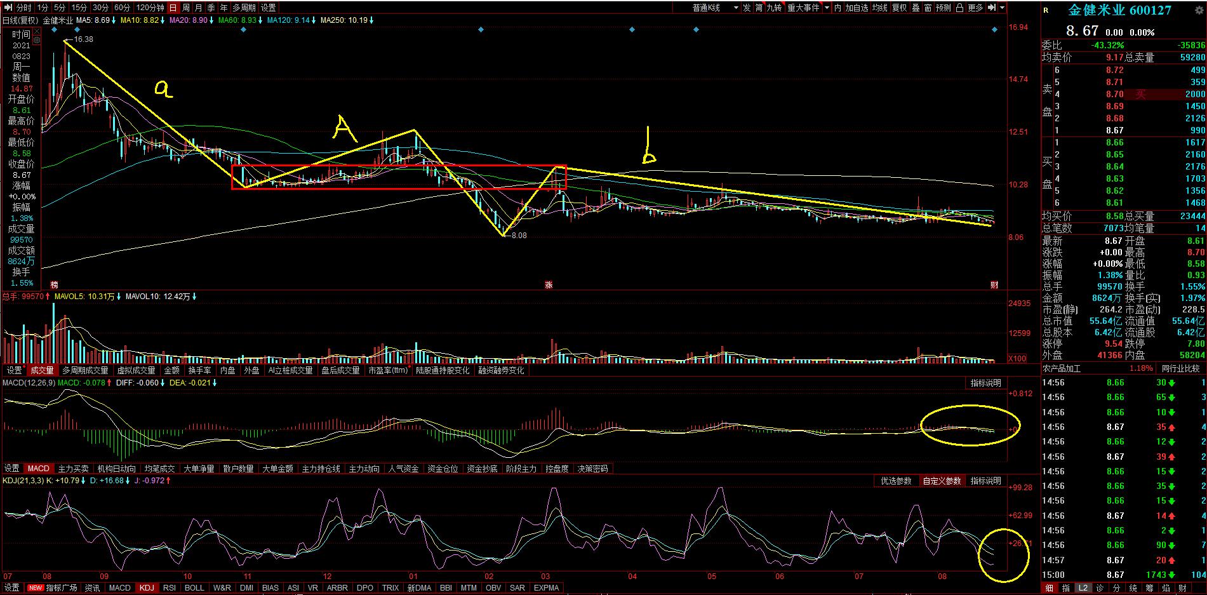Screen dimensions: 1207x595
Task: Expand the 重大事件 dropdown arrow
Action: pos(826,8)
